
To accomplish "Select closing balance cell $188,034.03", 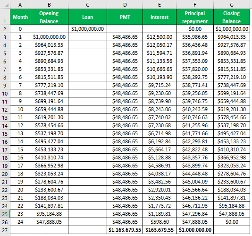I will click(x=232, y=190).
